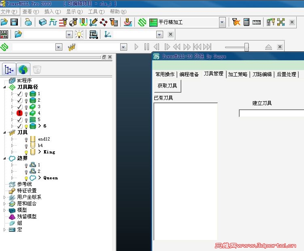Click the green toolpath icon in simulation toolbar

click(x=4, y=47)
